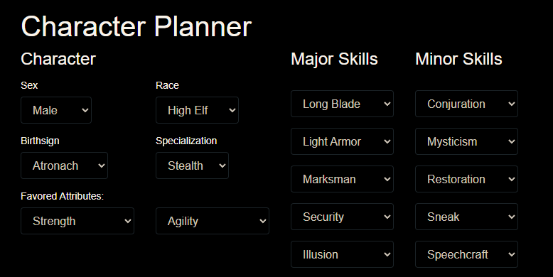This screenshot has height=277, width=553.
Task: Open the Specialization dropdown showing Stealth
Action: pyautogui.click(x=192, y=165)
